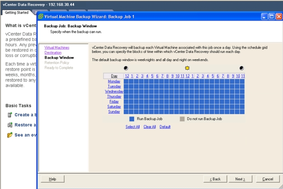The height and width of the screenshot is (189, 283).
Task: Click the wizard title bar icon
Action: (41, 16)
